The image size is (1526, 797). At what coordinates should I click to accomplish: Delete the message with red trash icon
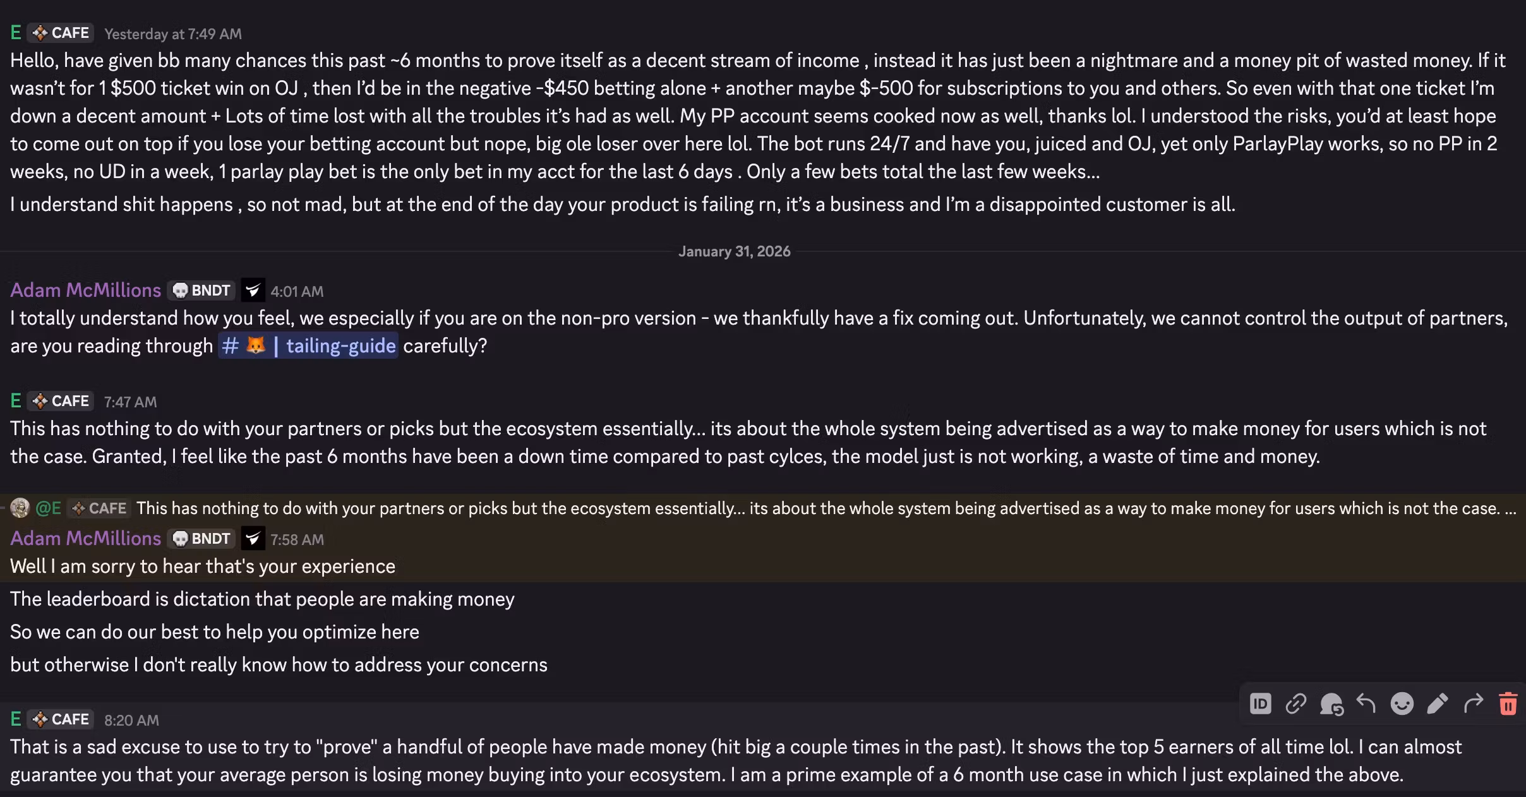tap(1508, 704)
